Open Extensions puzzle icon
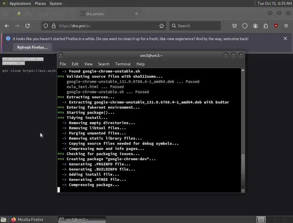Viewport: 293px width, 223px height. coord(266,26)
